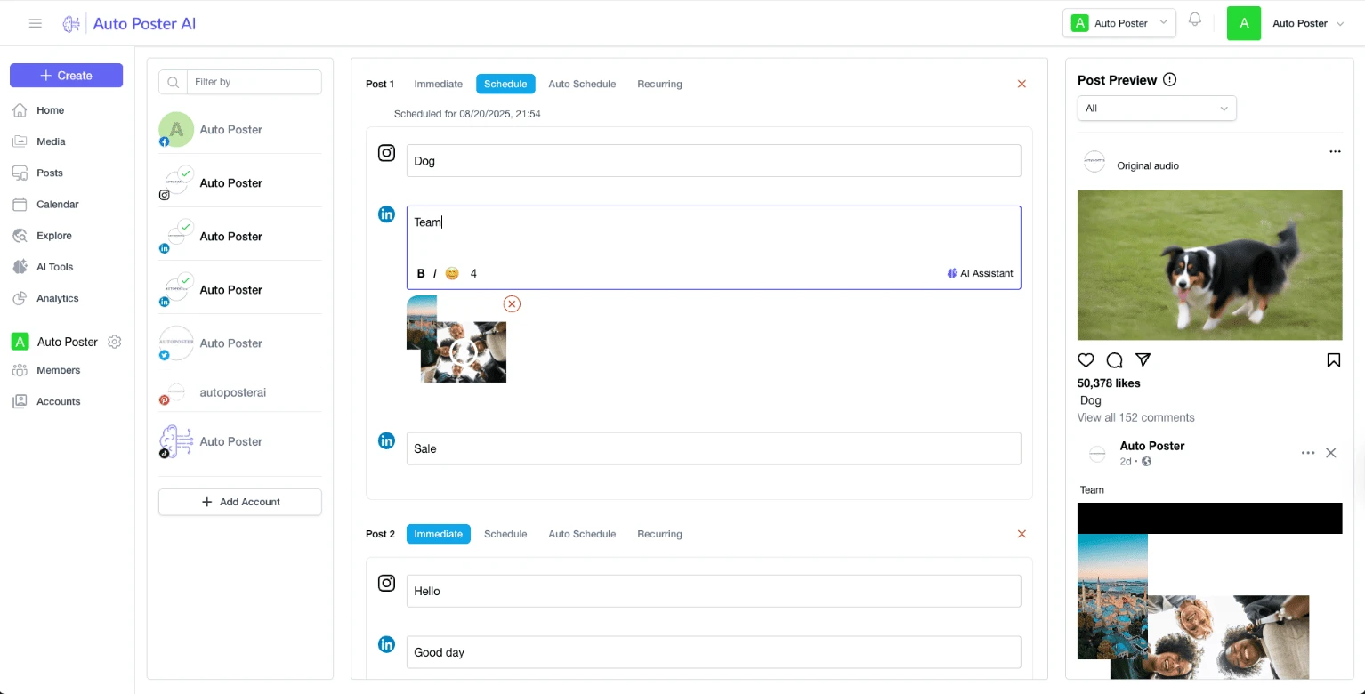Click the Post Preview info icon

coord(1169,80)
